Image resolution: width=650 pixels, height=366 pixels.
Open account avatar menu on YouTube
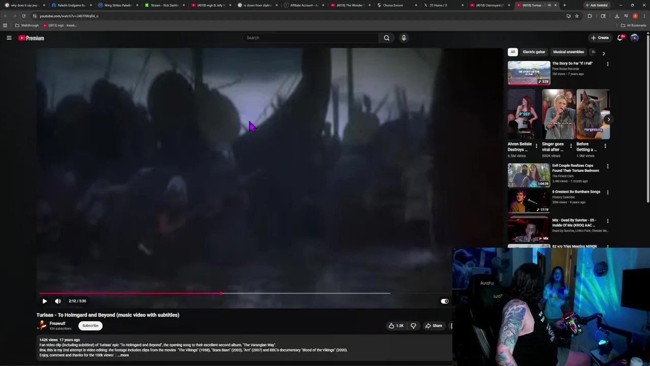(x=634, y=38)
